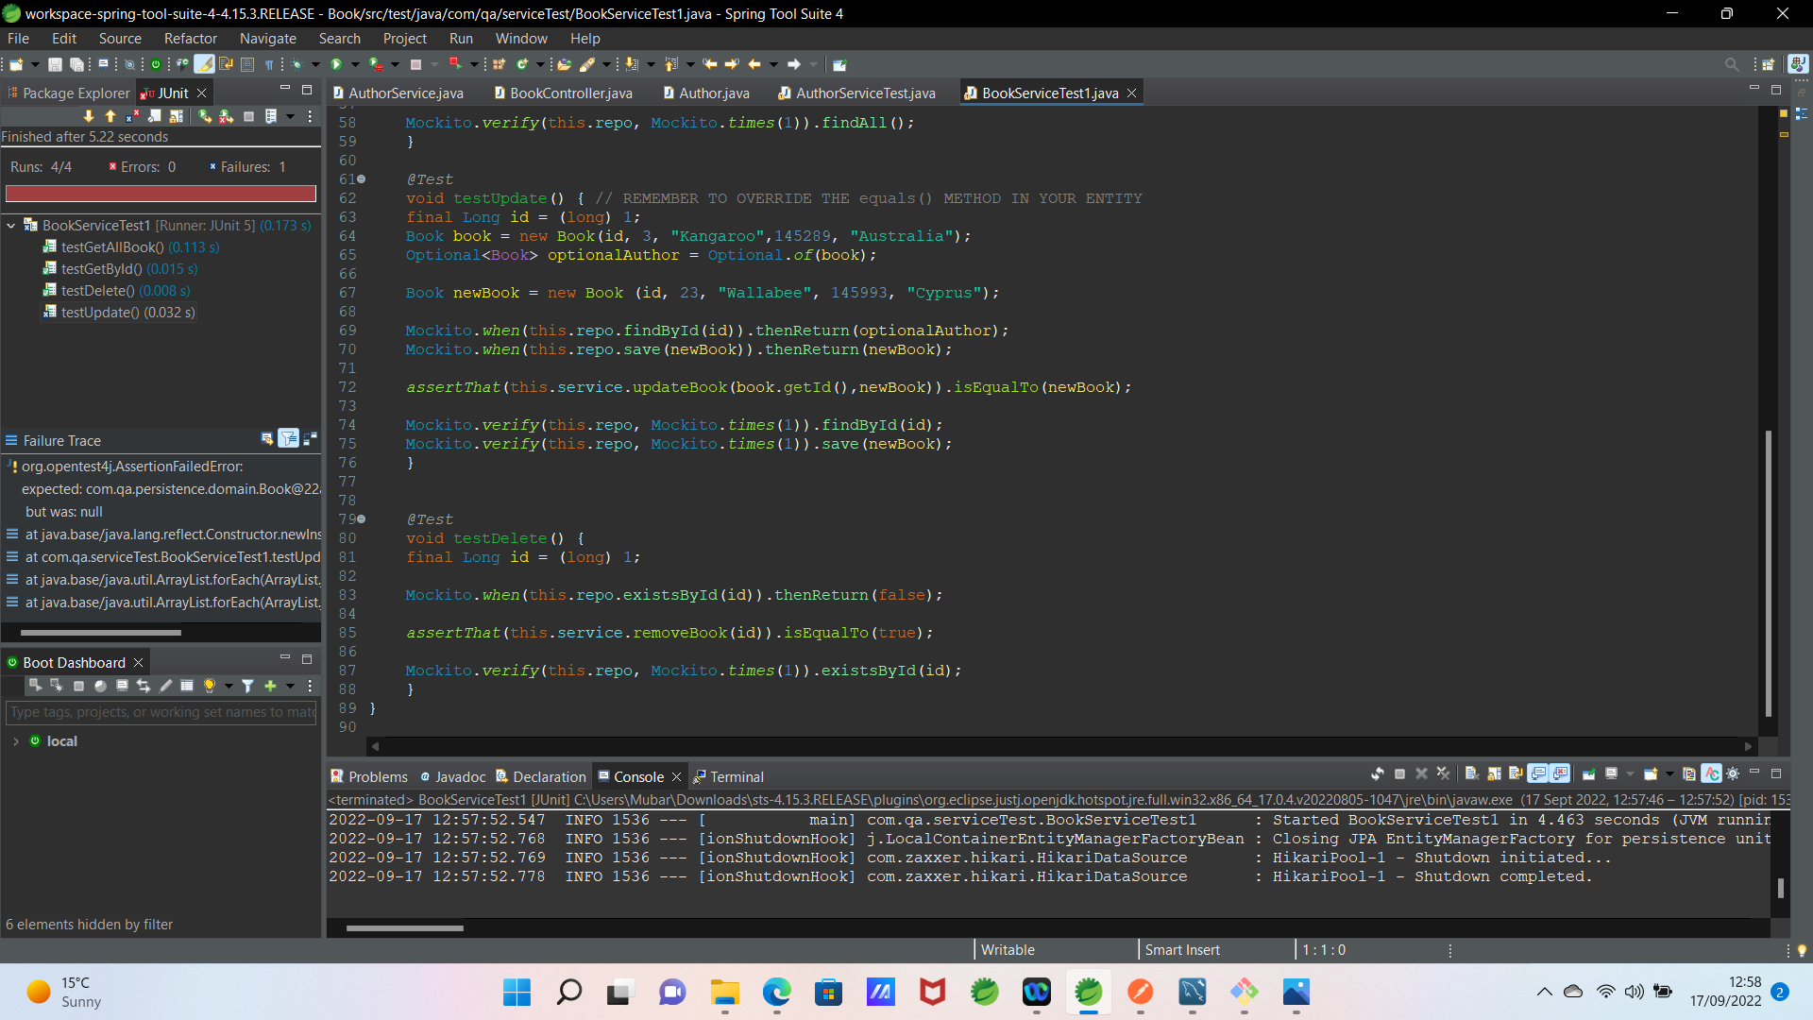Click the editor horizontal scrollbar
This screenshot has height=1020, width=1813.
click(1060, 746)
